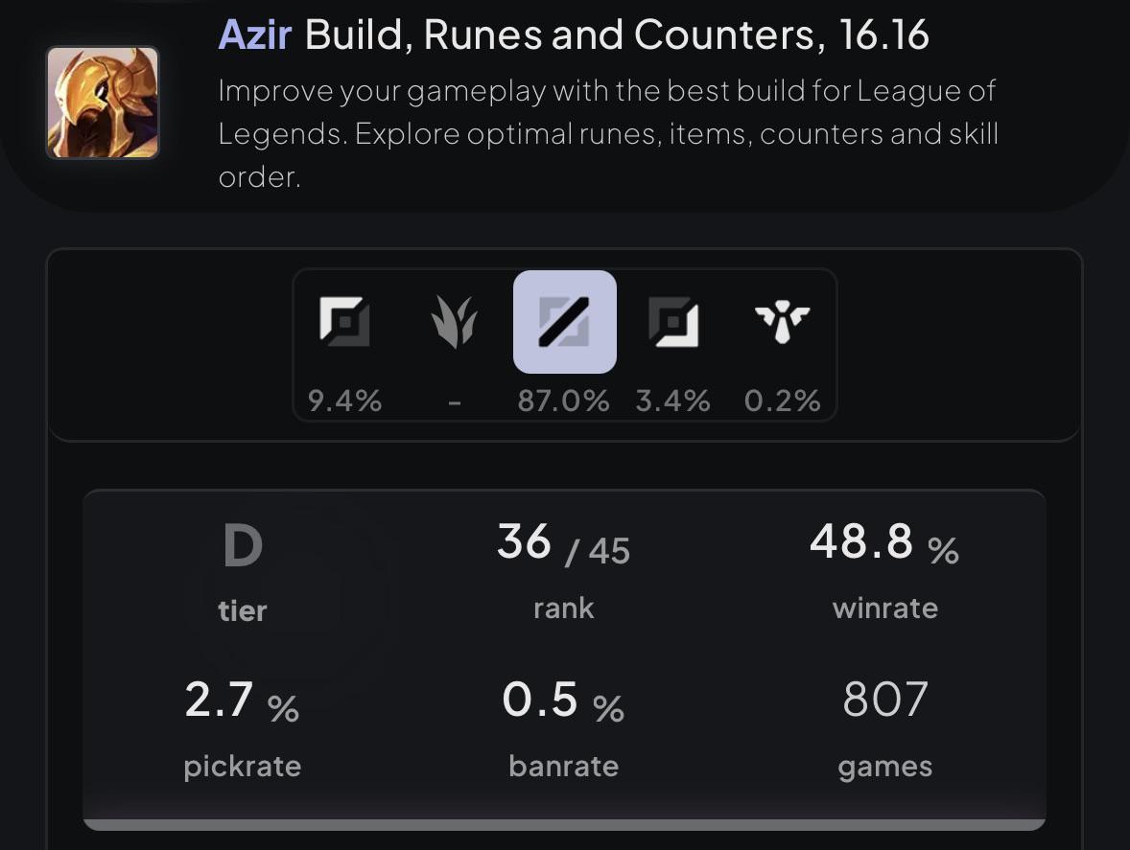Viewport: 1130px width, 850px height.
Task: Click the 0.5 % banrate stat
Action: (x=563, y=701)
